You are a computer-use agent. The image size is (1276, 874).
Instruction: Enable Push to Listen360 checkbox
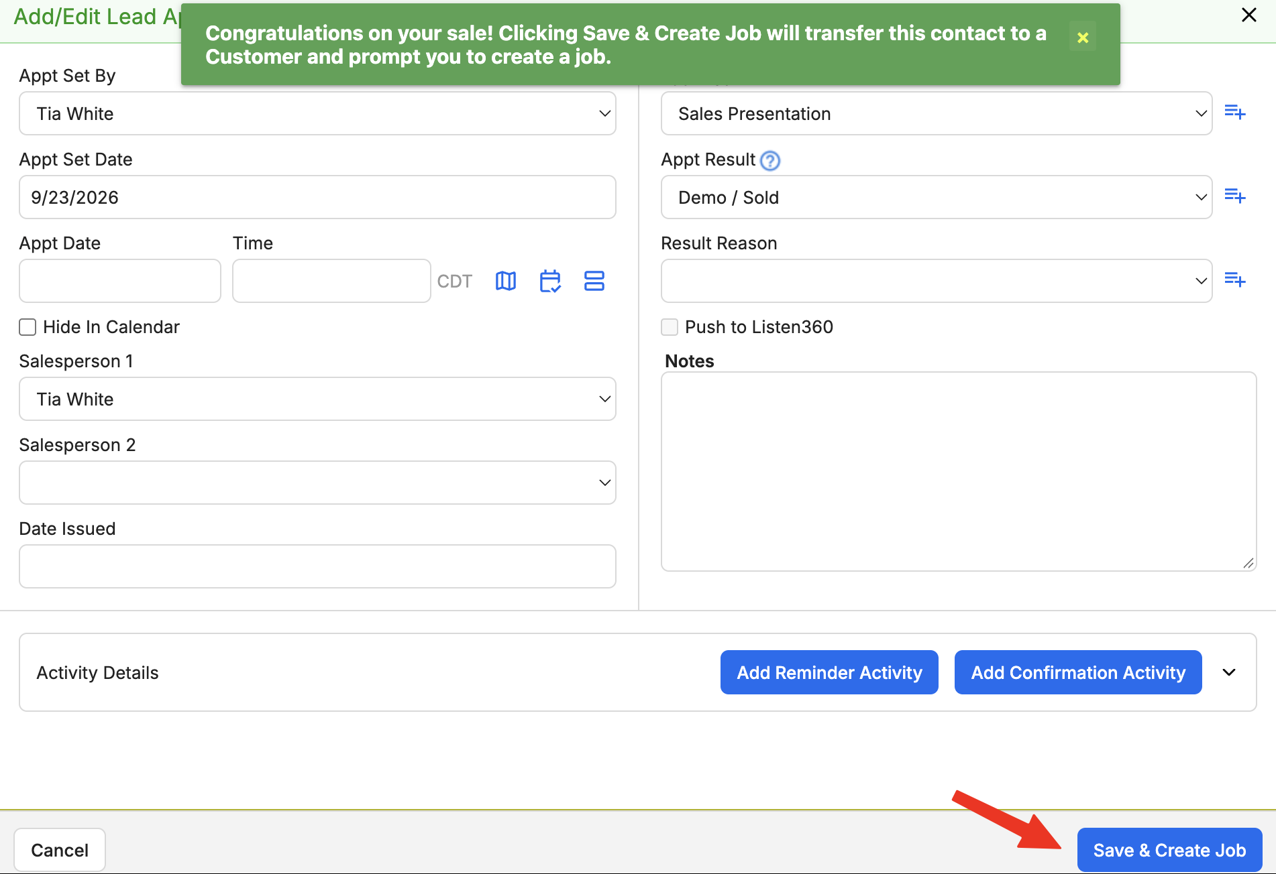point(670,327)
